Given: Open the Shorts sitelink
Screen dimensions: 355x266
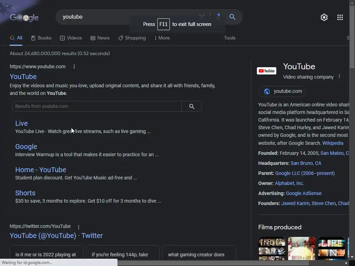Looking at the screenshot, I should [25, 193].
